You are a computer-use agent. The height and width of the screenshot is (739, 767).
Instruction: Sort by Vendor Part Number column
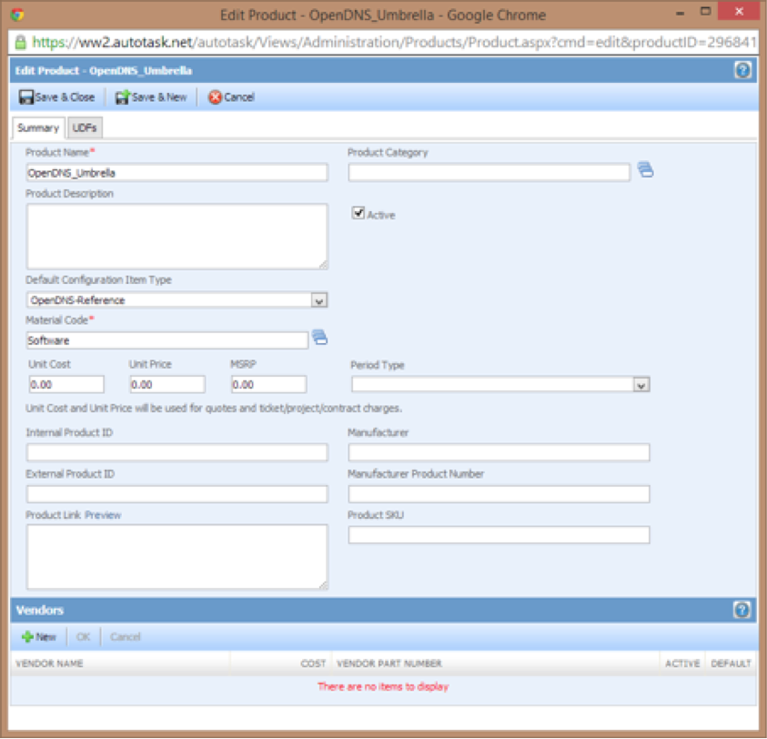click(389, 663)
